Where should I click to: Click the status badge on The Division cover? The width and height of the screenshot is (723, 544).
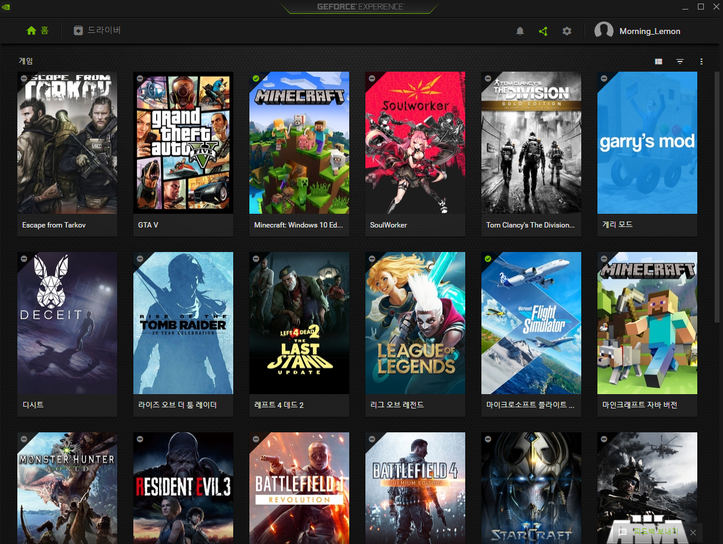coord(488,78)
